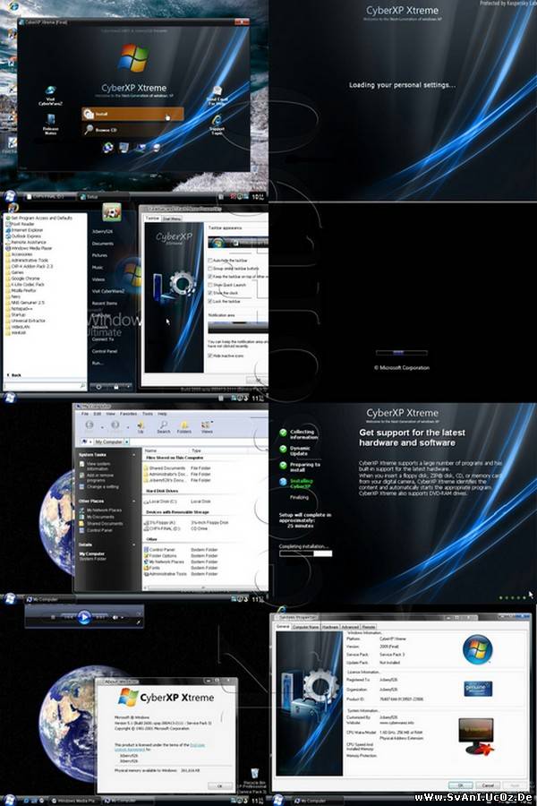The height and width of the screenshot is (806, 537).
Task: Click the Search icon in Explorer toolbar
Action: (163, 426)
